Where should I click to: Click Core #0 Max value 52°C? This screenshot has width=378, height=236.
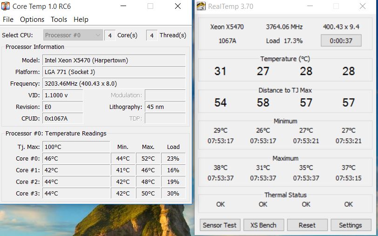[x=148, y=158]
